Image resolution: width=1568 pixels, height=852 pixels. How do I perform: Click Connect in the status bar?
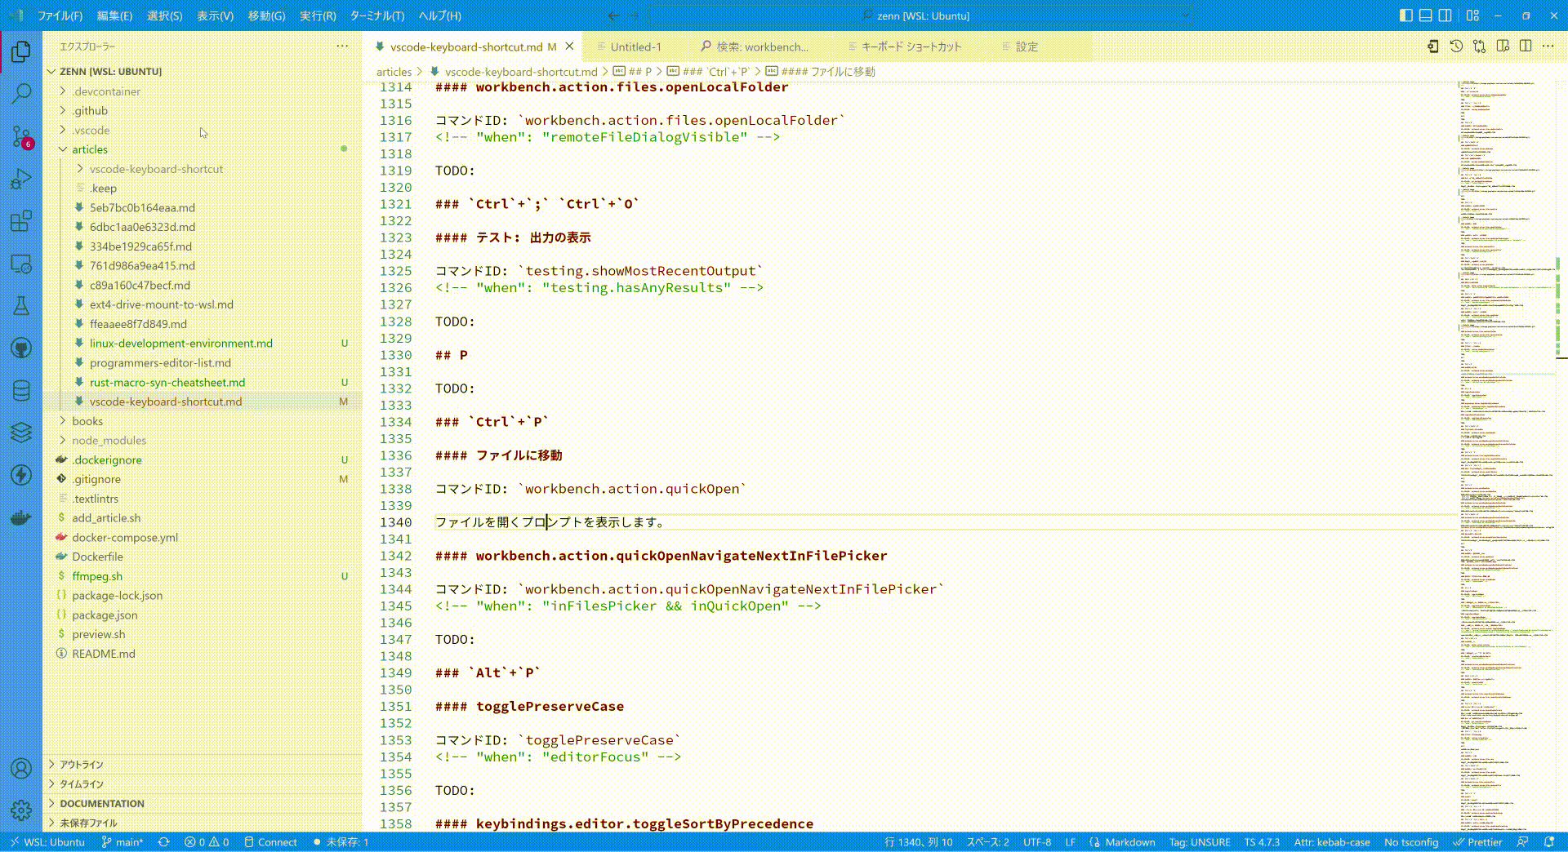click(x=270, y=842)
